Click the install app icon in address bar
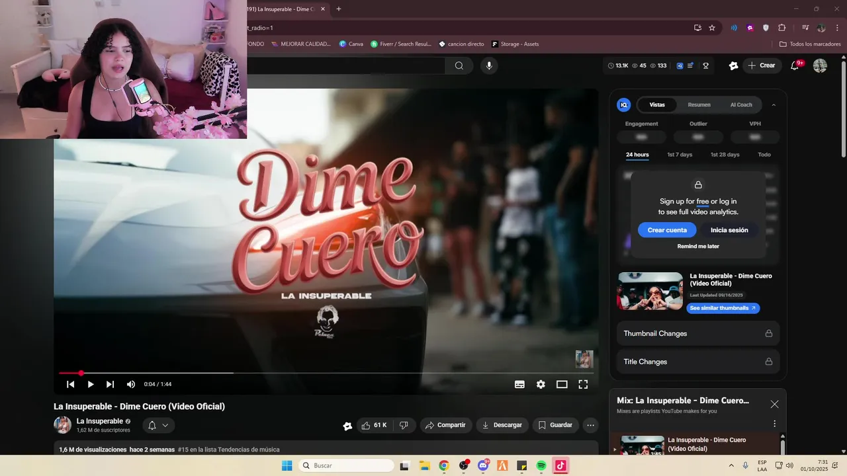 click(x=697, y=28)
